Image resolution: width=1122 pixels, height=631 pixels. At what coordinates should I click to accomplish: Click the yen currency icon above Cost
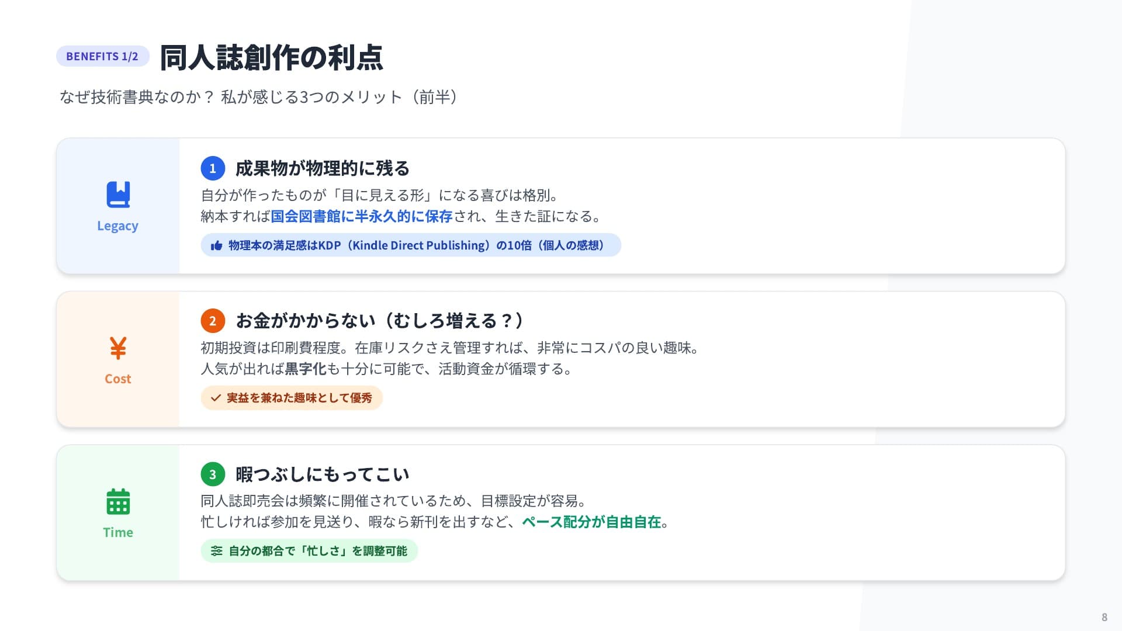click(x=118, y=348)
